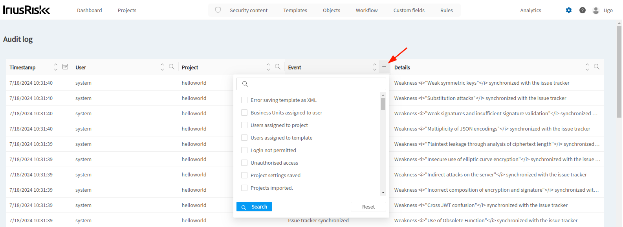Click the Reset filter button
Screen dimensions: 623x227
click(368, 207)
